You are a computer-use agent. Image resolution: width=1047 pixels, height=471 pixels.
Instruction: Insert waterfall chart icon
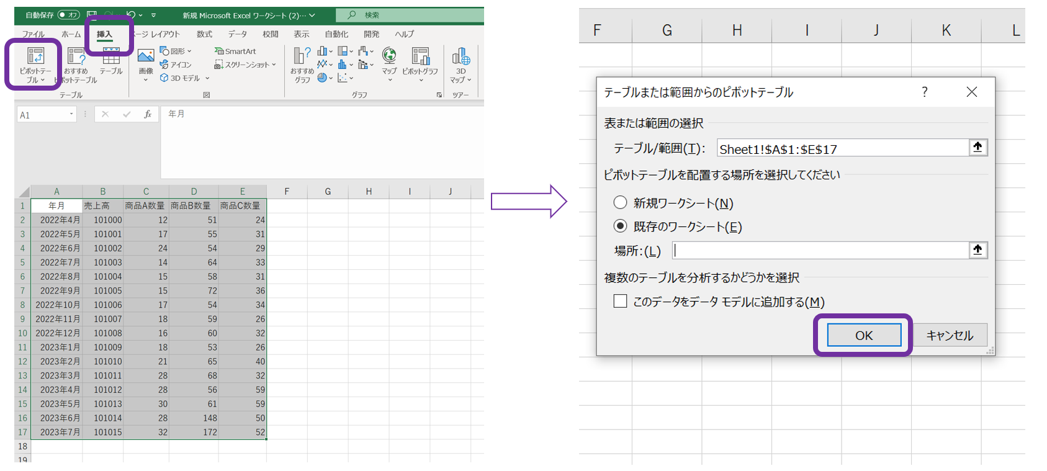363,51
